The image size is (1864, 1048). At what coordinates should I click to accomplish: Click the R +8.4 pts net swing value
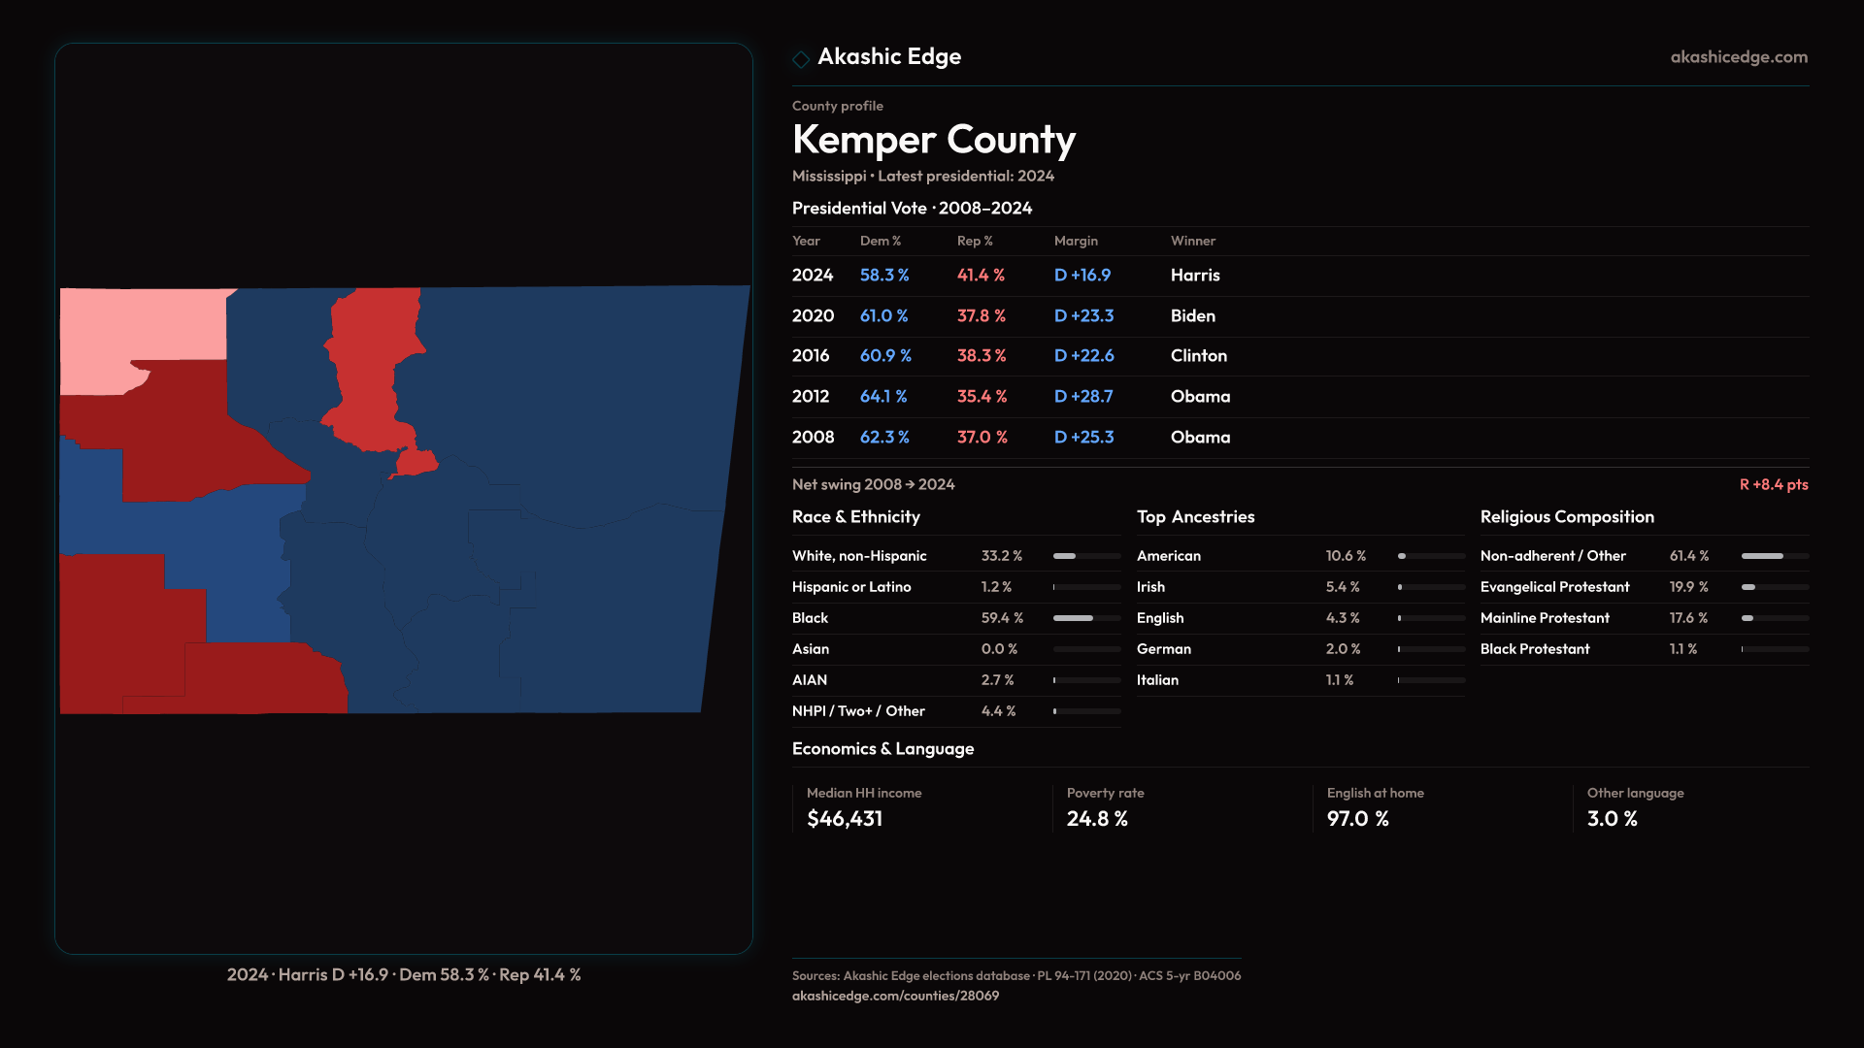point(1773,484)
